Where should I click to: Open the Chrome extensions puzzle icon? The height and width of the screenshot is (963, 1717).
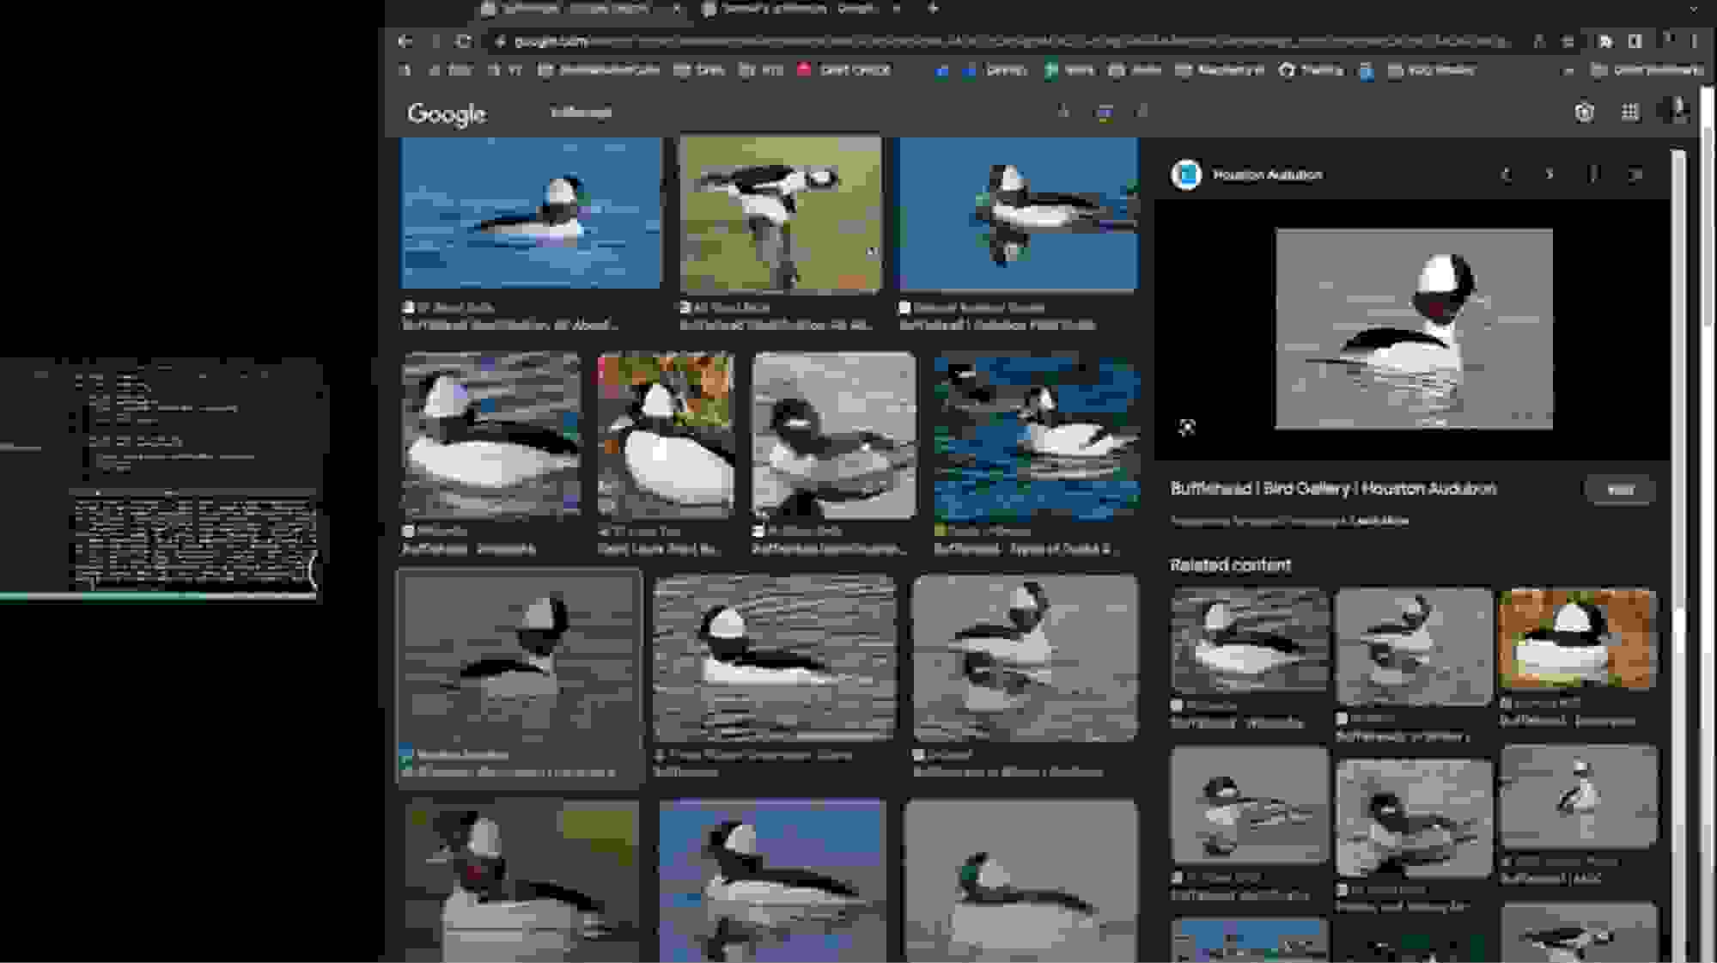pyautogui.click(x=1605, y=40)
